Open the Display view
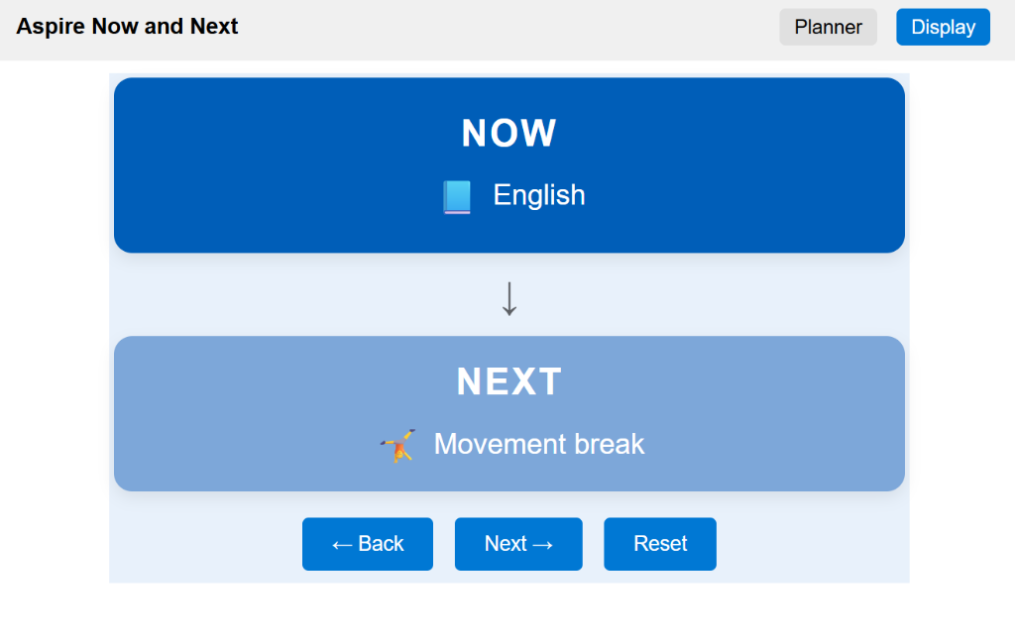 click(x=943, y=27)
